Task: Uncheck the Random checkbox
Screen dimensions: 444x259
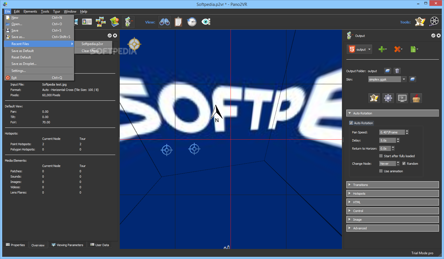Action: point(404,163)
